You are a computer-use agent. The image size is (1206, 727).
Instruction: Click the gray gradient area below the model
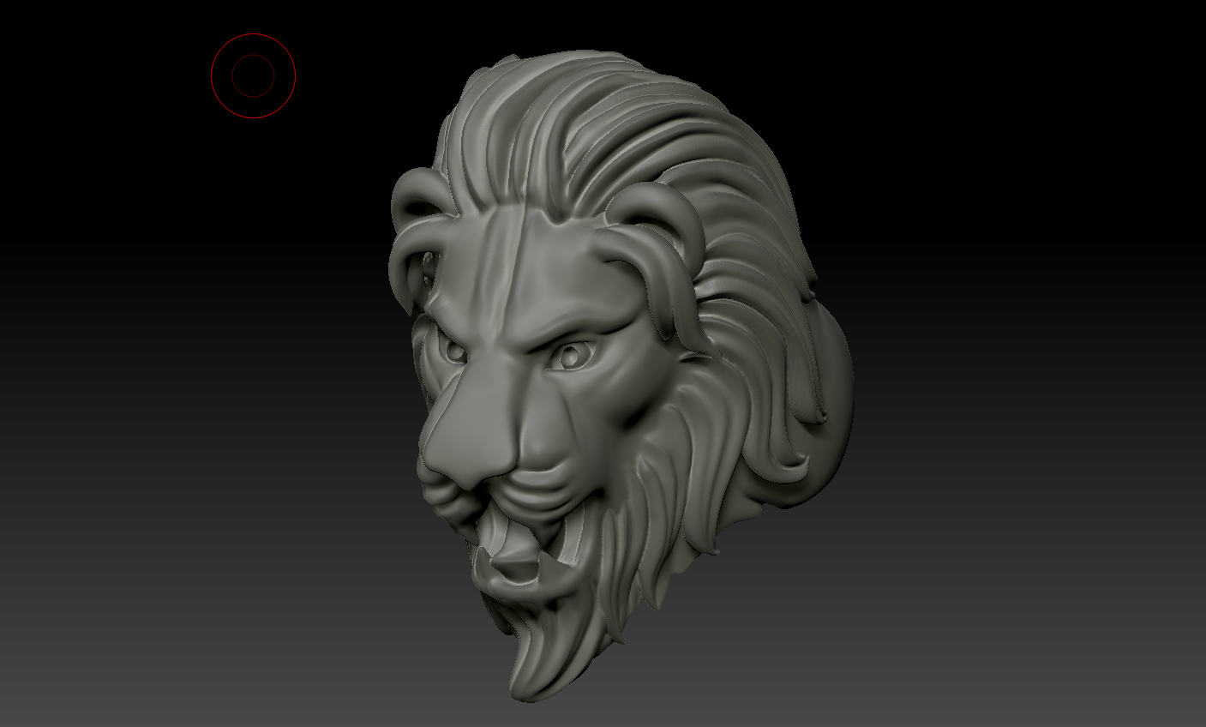[600, 712]
